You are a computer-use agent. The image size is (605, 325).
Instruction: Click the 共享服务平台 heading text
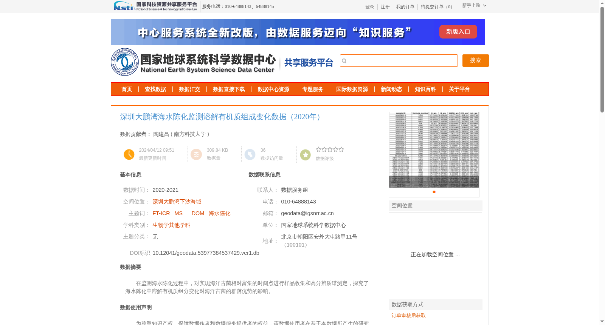click(309, 63)
